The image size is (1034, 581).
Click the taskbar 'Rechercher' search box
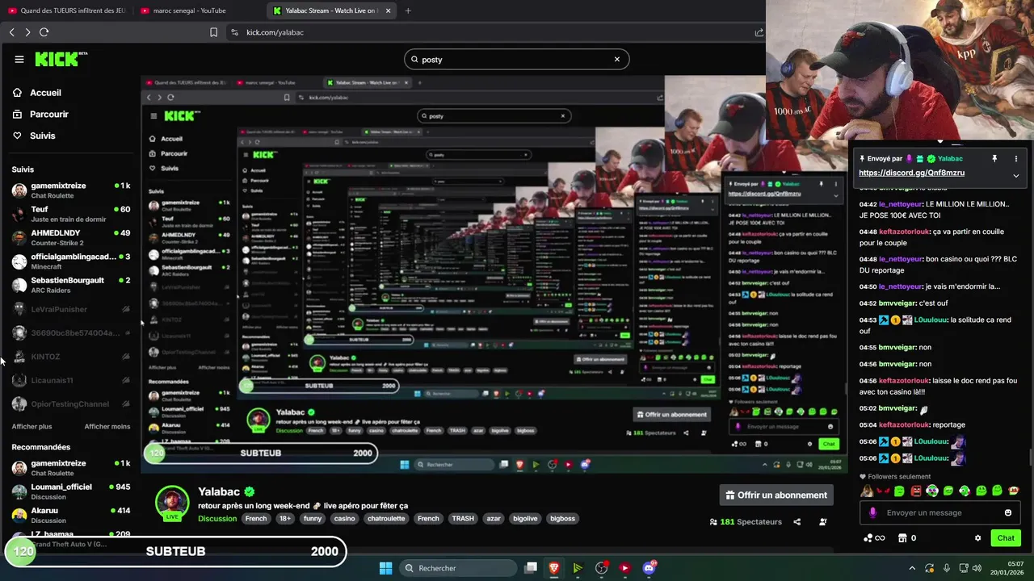point(458,568)
